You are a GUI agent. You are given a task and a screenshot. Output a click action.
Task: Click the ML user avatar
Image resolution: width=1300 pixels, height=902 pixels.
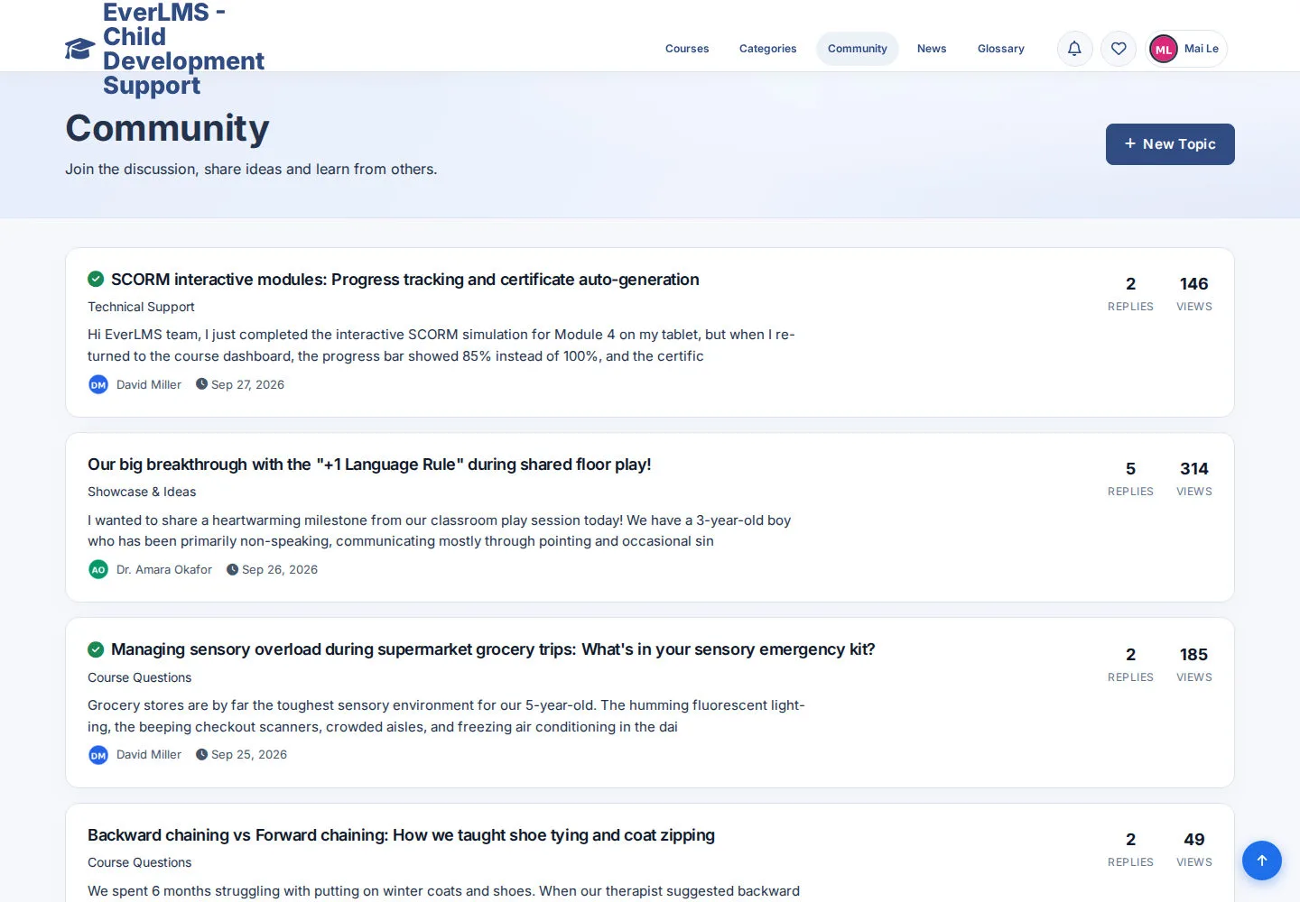pos(1164,50)
